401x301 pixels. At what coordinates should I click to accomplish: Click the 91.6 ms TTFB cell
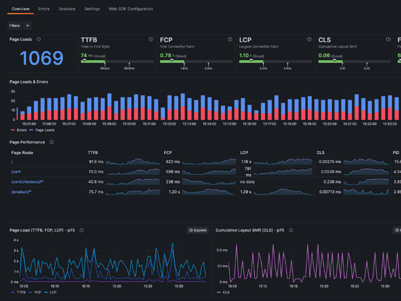96,162
